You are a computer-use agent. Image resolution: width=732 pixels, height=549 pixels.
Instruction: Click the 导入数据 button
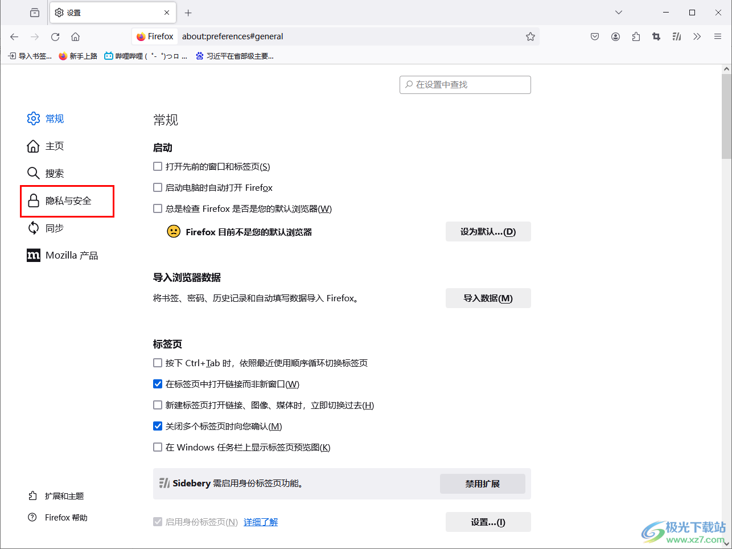pyautogui.click(x=488, y=298)
